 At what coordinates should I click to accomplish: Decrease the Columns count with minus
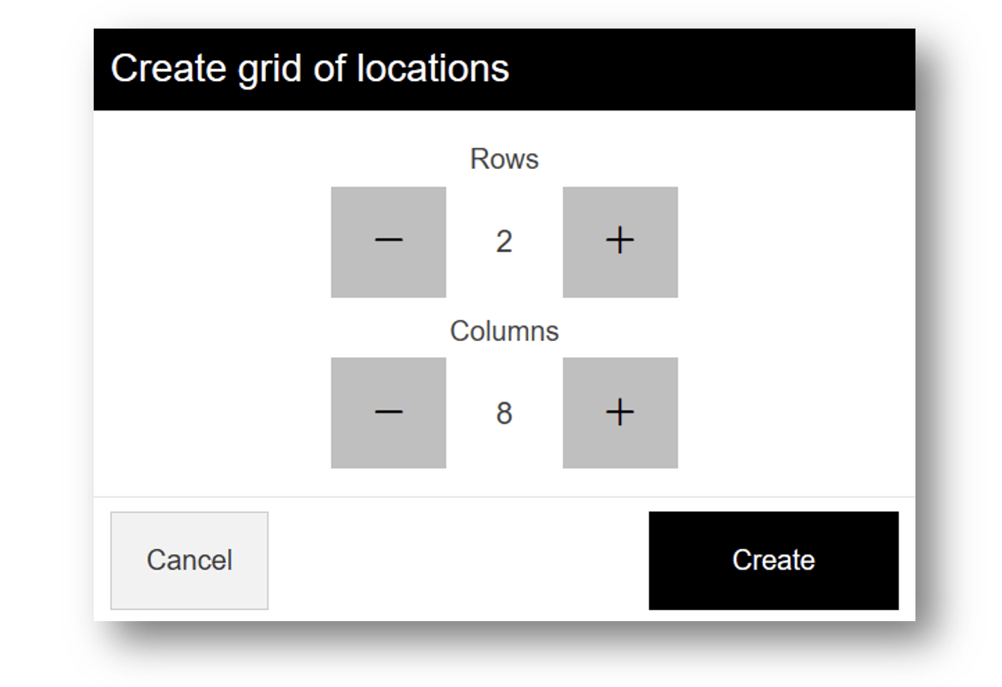tap(388, 413)
